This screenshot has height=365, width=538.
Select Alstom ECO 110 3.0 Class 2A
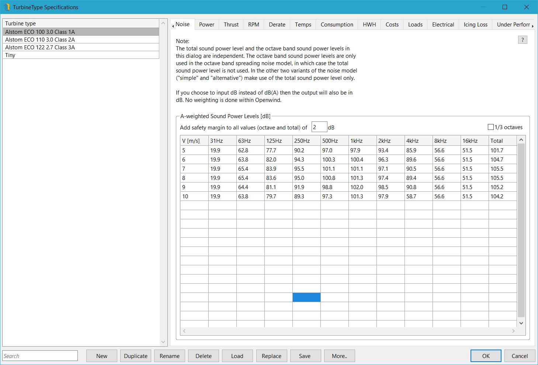40,40
